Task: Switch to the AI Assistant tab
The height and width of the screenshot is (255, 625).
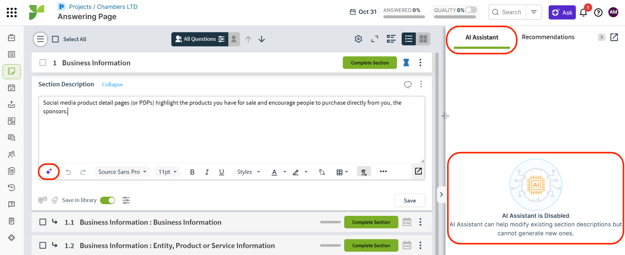Action: click(x=482, y=37)
